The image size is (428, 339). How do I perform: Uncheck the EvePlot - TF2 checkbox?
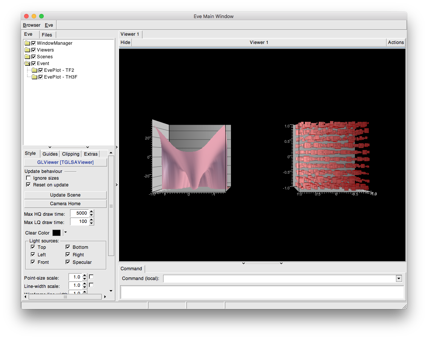click(x=41, y=70)
